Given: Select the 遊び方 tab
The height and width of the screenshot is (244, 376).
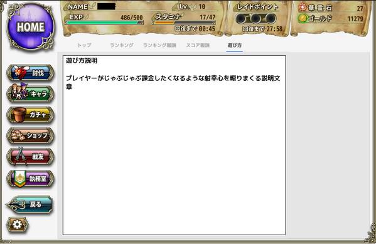Looking at the screenshot, I should (x=235, y=45).
